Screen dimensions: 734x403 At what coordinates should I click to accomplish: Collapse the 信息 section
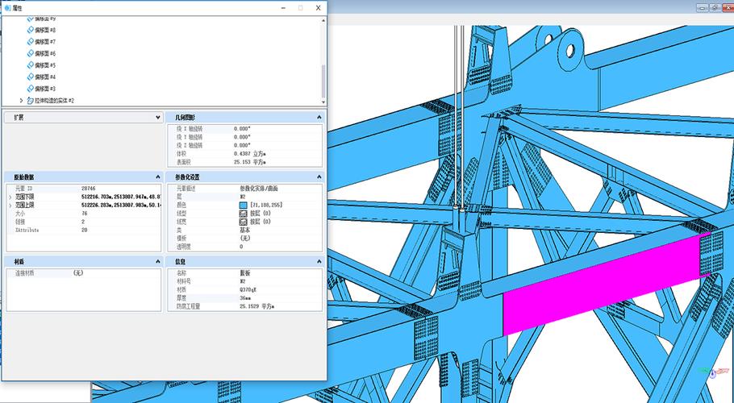coord(319,262)
